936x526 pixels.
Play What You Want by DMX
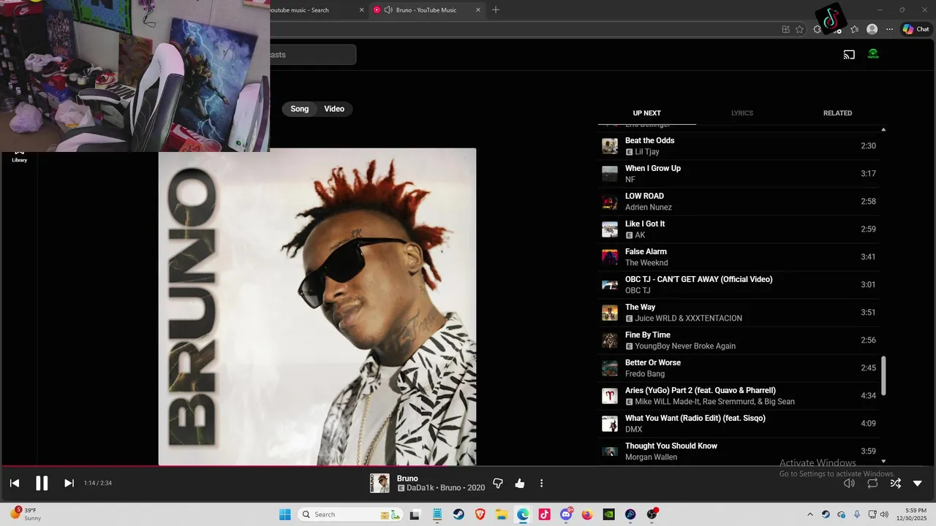(739, 424)
